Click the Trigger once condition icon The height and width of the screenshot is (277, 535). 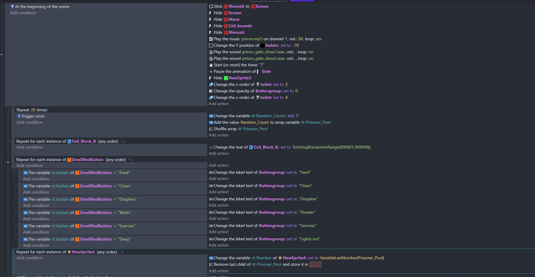(19, 116)
